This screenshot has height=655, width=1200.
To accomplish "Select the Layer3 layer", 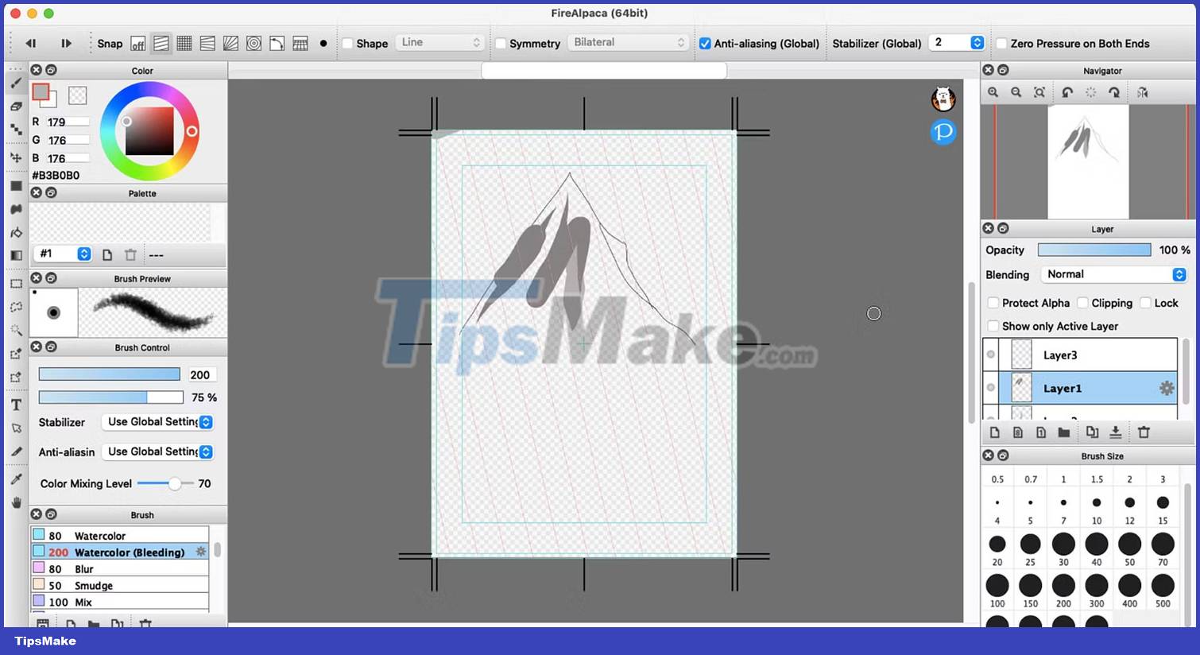I will (1081, 355).
